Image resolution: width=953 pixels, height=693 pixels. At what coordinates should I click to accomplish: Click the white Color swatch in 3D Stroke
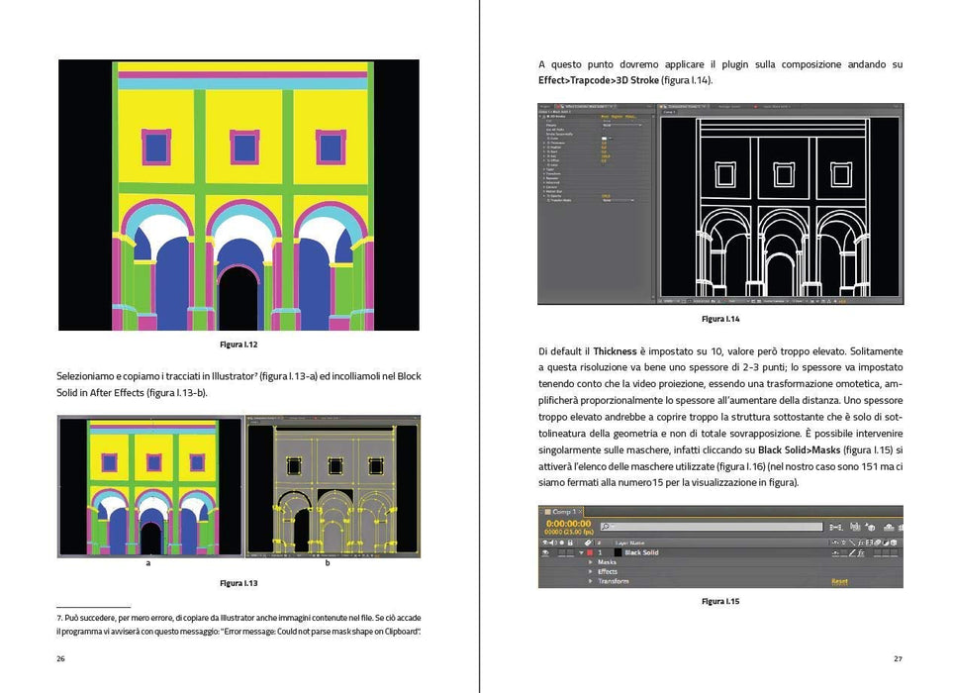(604, 139)
